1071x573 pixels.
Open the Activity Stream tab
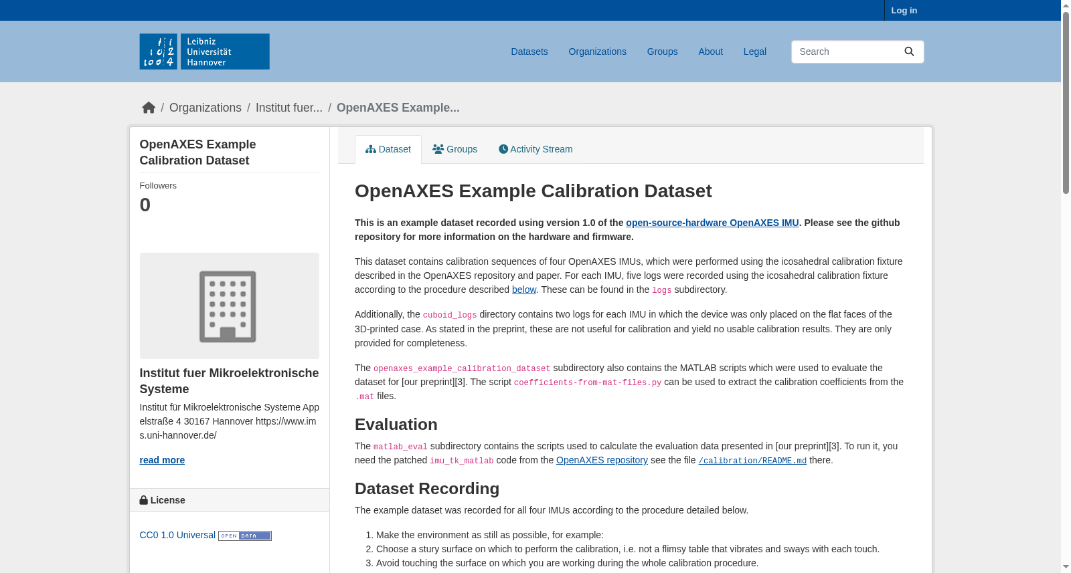(535, 149)
